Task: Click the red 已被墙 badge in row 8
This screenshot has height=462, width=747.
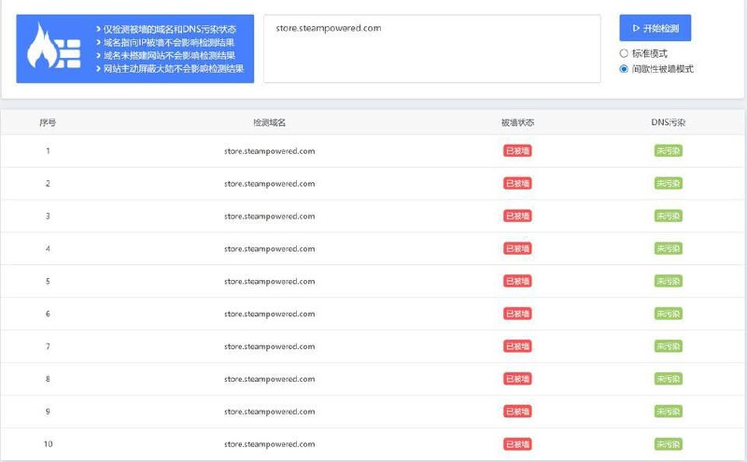Action: [517, 379]
